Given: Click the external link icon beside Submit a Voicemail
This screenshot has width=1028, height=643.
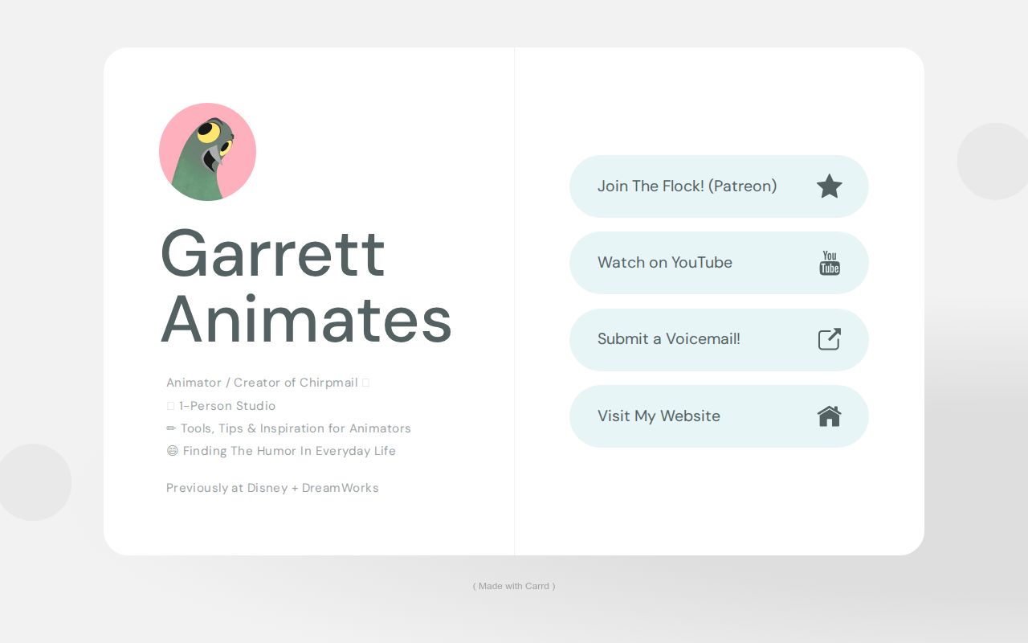Looking at the screenshot, I should [x=829, y=339].
